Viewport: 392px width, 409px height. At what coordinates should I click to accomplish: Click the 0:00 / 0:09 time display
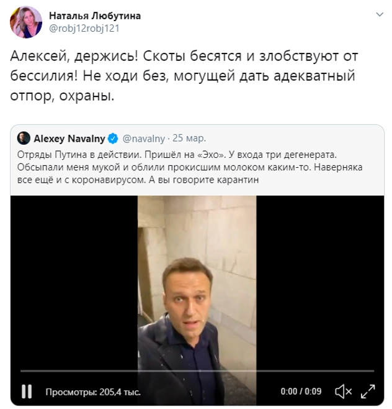(x=301, y=391)
